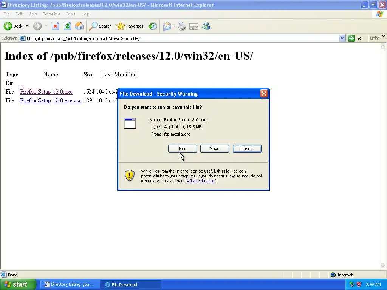Click Cancel in the download dialog

[x=247, y=149]
